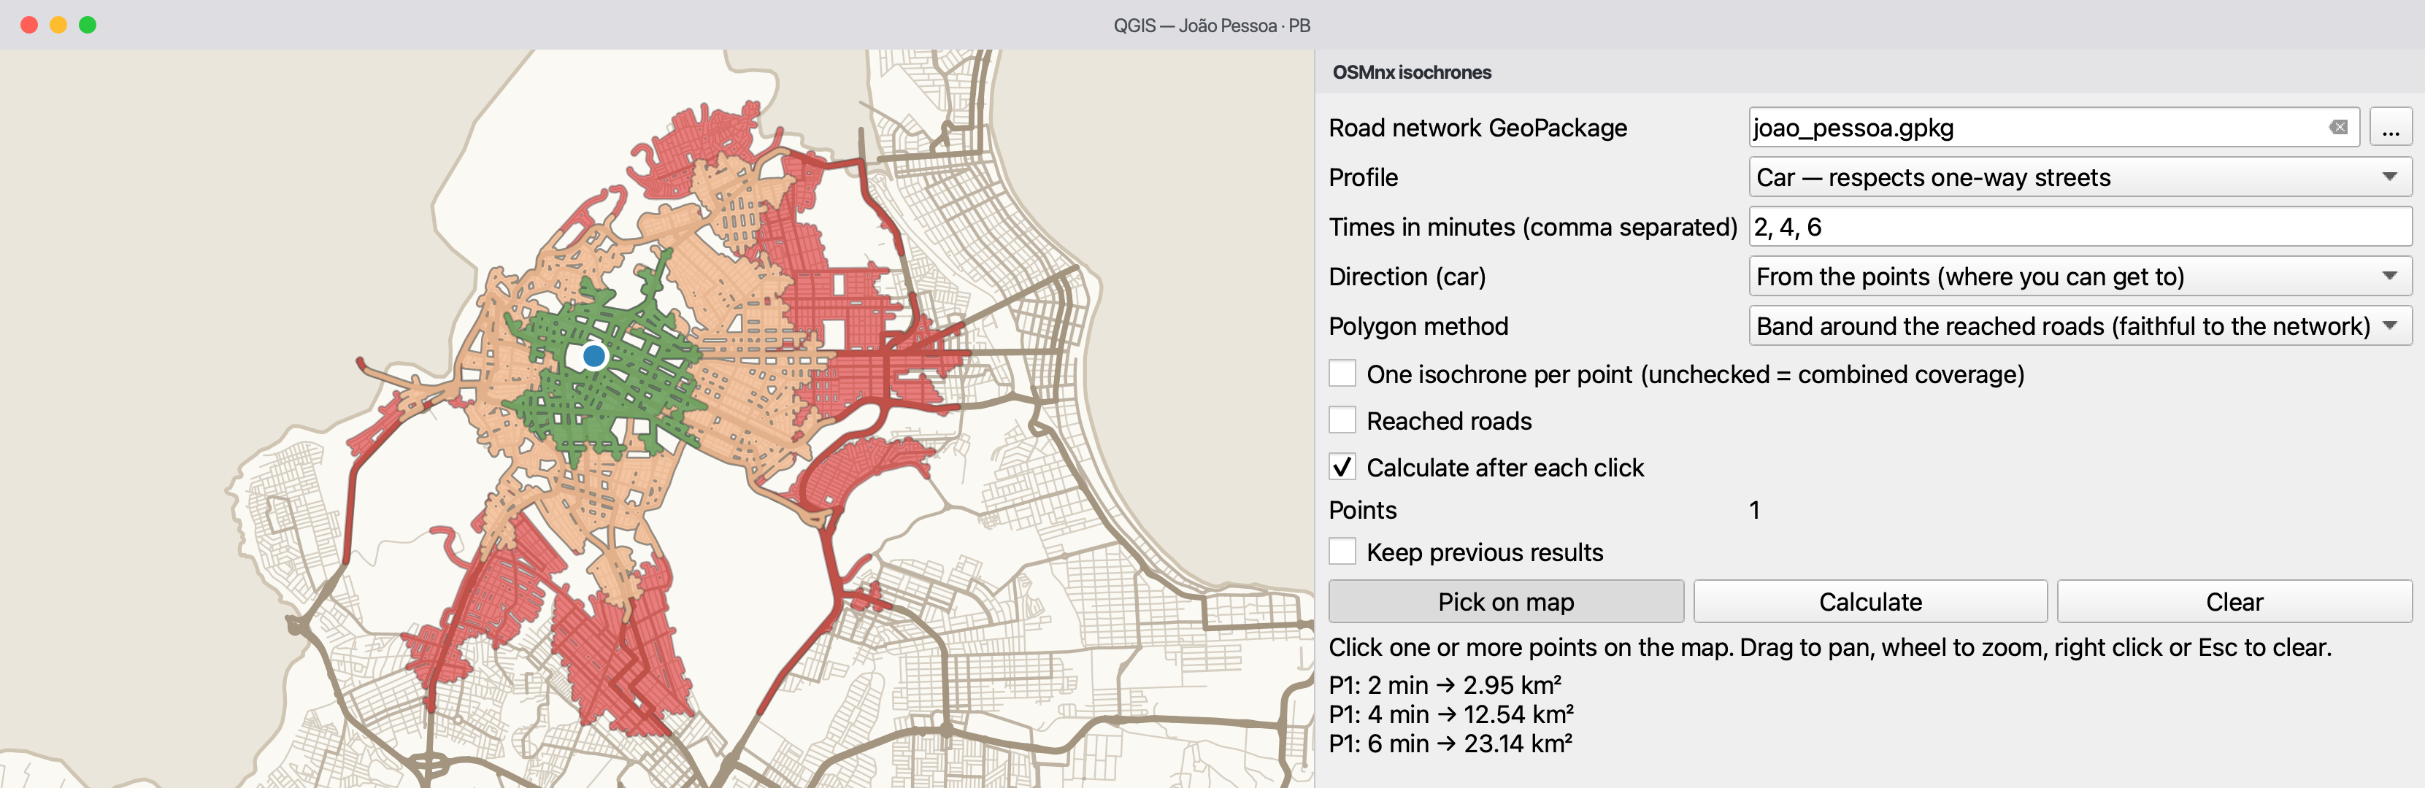Open the Direction (car) dropdown

2080,276
